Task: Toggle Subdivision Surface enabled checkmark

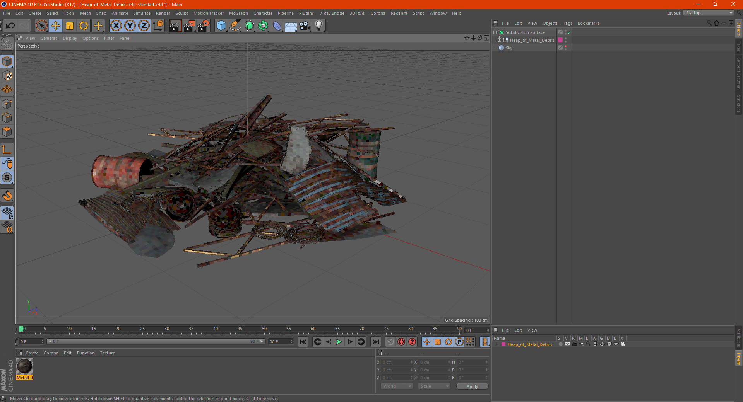Action: click(x=569, y=32)
